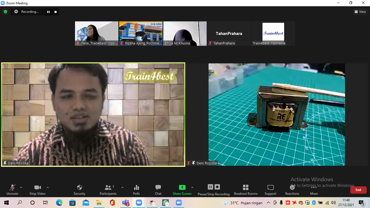This screenshot has height=208, width=370.
Task: Open File Explorer from the taskbar
Action: tap(99, 203)
